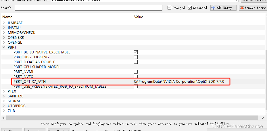Click the horizontal scrollbar left arrow
Screen dimensions: 267x131
[3, 117]
